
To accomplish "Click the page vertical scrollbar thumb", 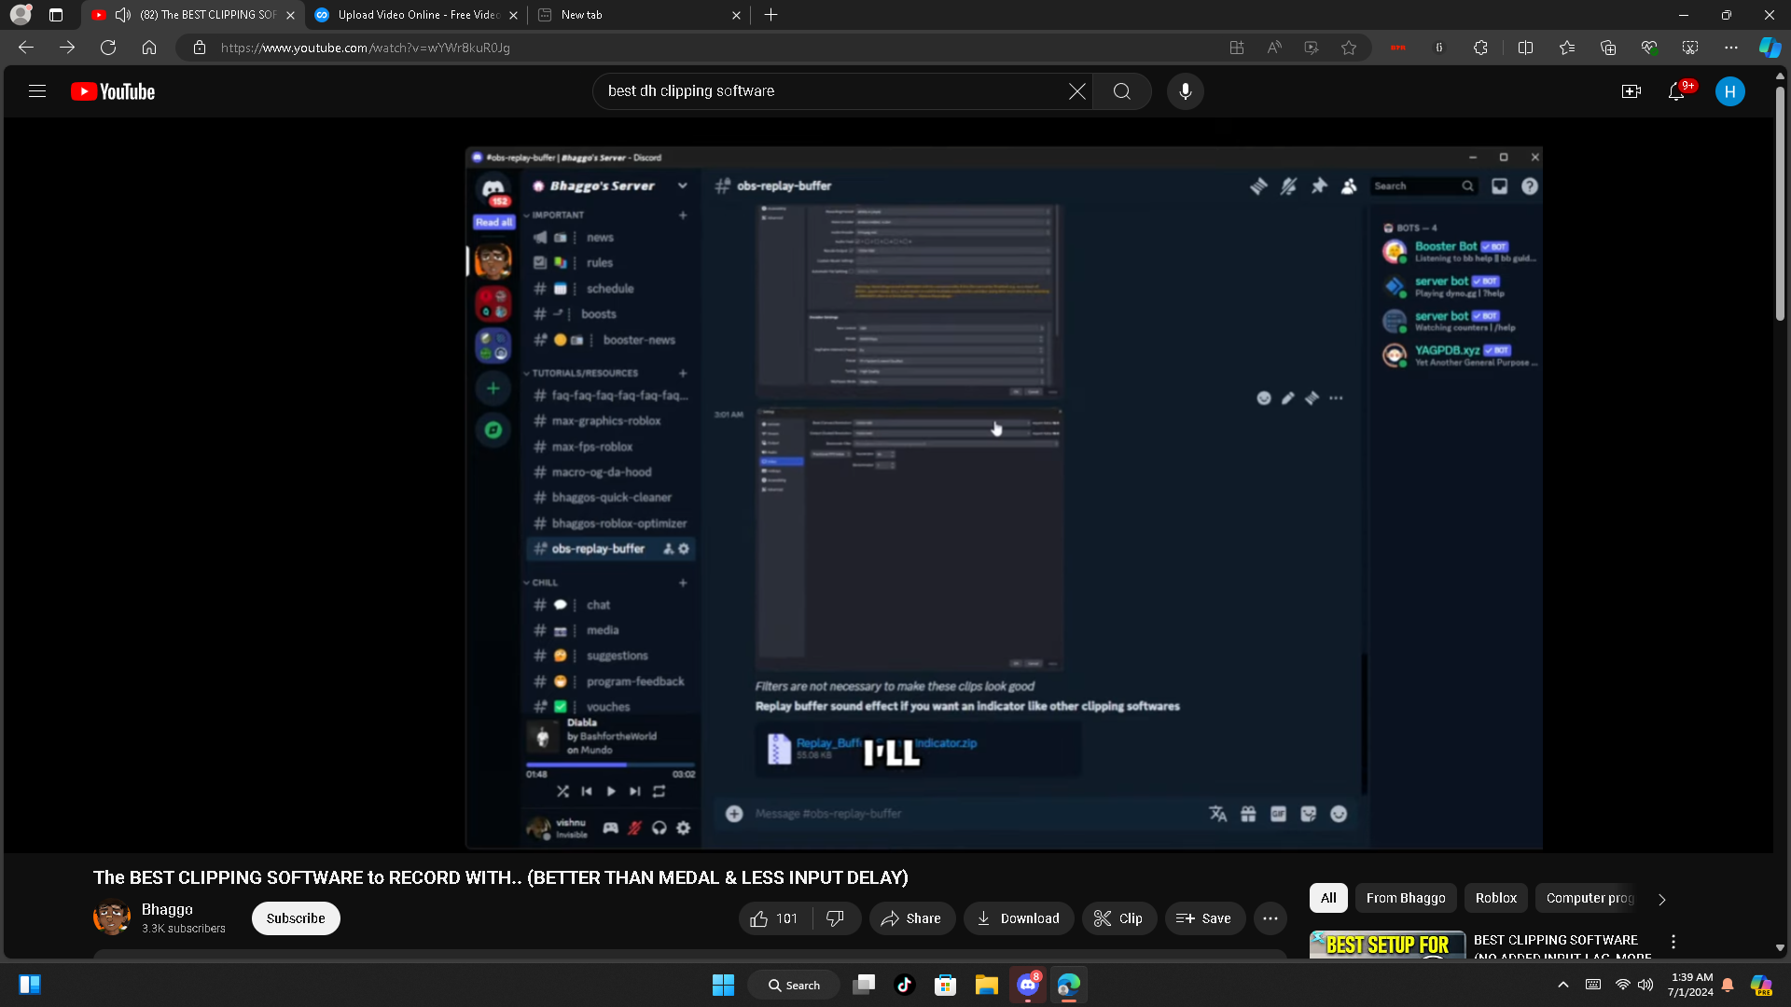I will pos(1780,201).
